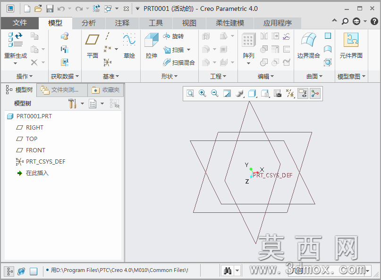Open the Favorites (收藏夹) tab

[106, 90]
